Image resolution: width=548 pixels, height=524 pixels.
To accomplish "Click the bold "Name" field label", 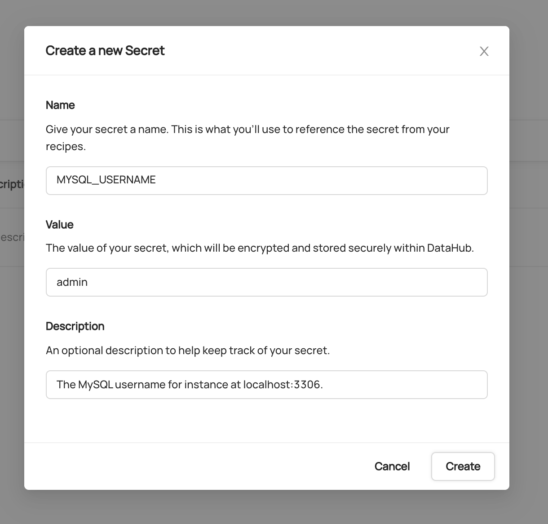I will (60, 105).
